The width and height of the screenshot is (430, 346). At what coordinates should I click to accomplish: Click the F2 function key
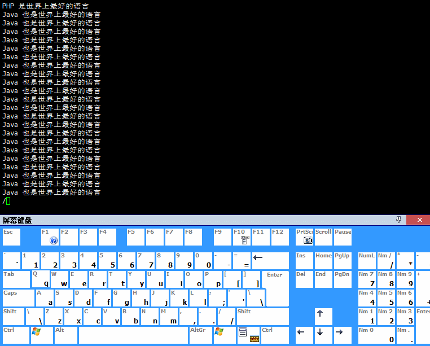pyautogui.click(x=69, y=237)
